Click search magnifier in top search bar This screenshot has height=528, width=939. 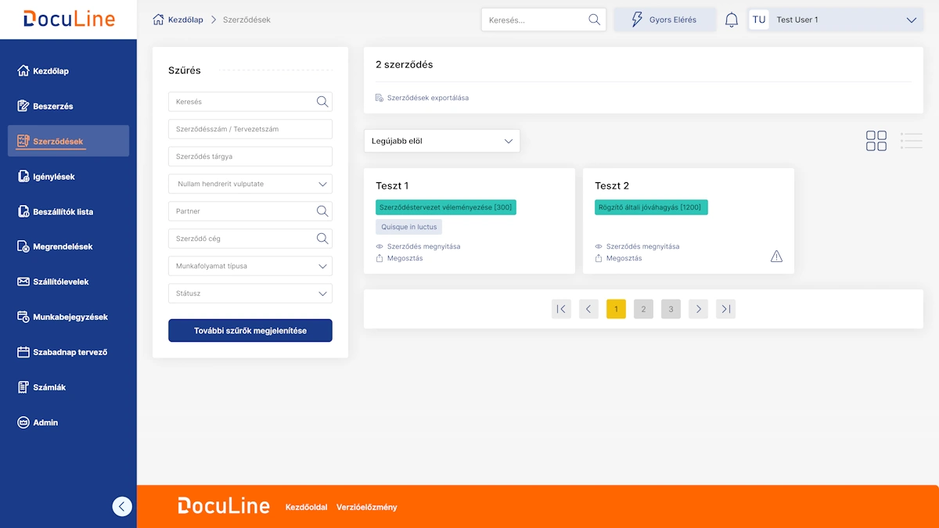[x=595, y=20]
